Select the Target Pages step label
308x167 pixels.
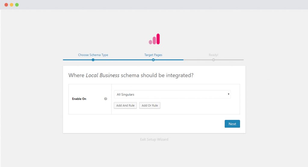153,55
